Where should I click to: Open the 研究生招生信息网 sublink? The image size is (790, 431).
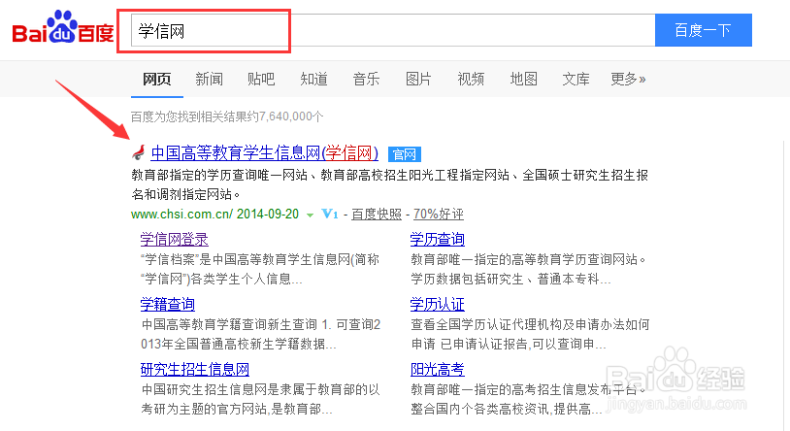click(195, 370)
